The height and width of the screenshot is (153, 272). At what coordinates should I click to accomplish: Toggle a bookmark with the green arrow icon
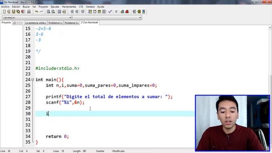coord(139,11)
